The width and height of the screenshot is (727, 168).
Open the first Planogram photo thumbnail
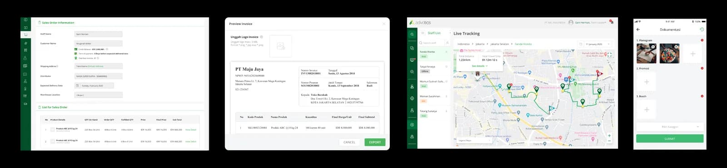646,53
